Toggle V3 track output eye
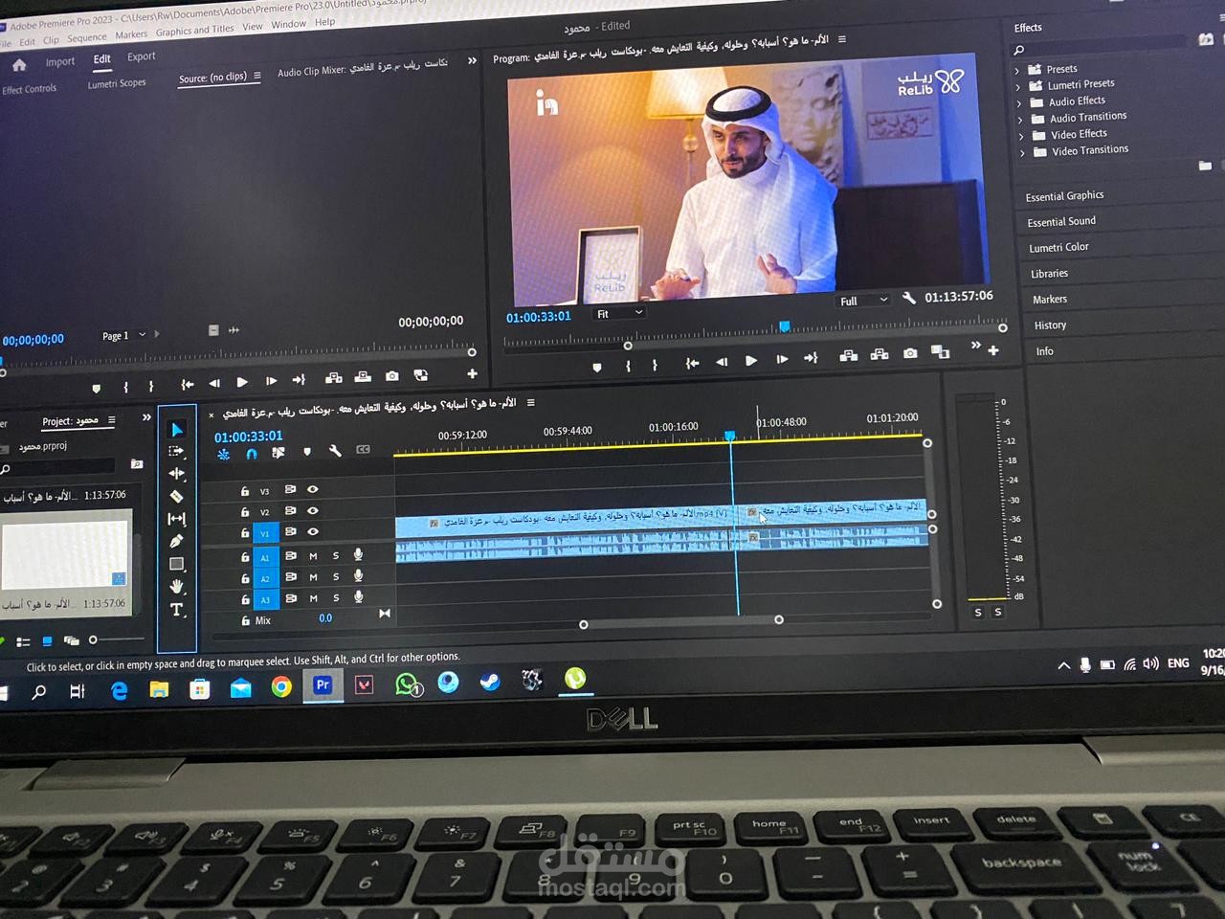This screenshot has height=919, width=1225. 313,489
